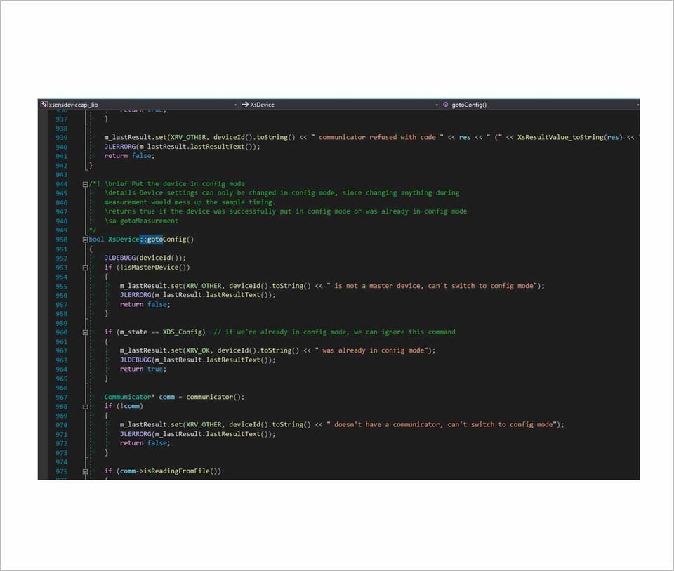This screenshot has width=674, height=571.
Task: Collapse the isMasterDevice if block
Action: 84,267
